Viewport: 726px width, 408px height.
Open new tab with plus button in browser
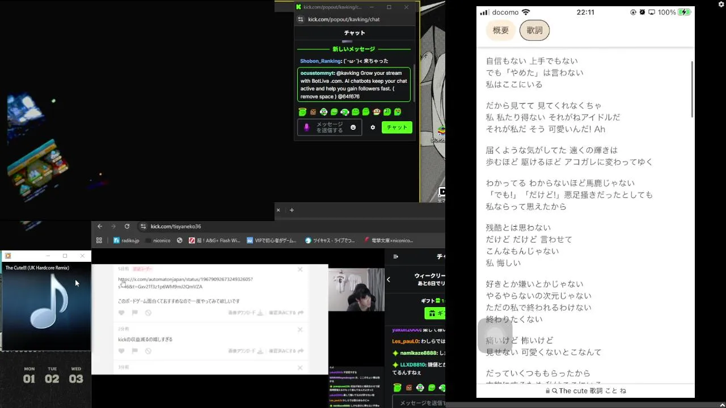[x=292, y=210]
